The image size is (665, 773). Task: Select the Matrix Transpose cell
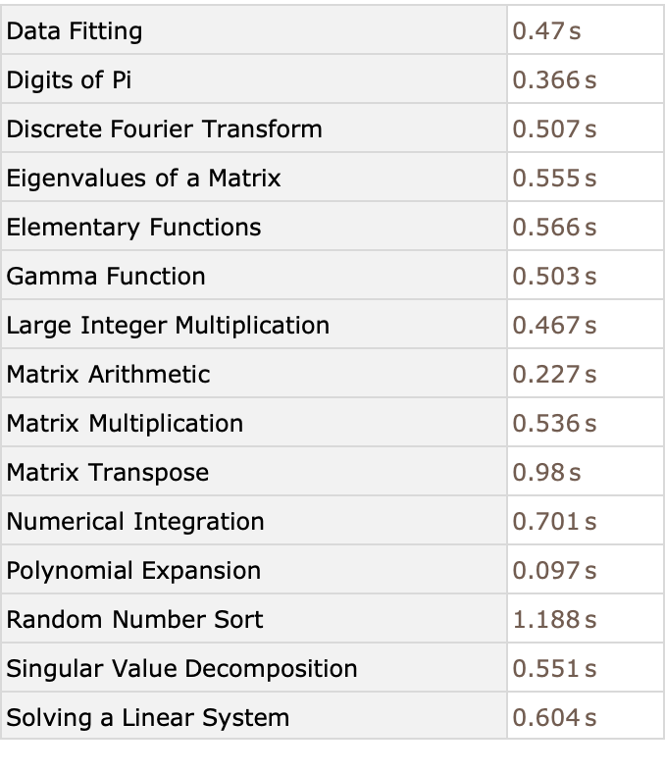[x=108, y=473]
